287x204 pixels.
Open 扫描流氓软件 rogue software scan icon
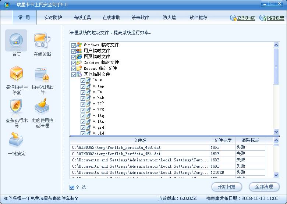click(42, 74)
